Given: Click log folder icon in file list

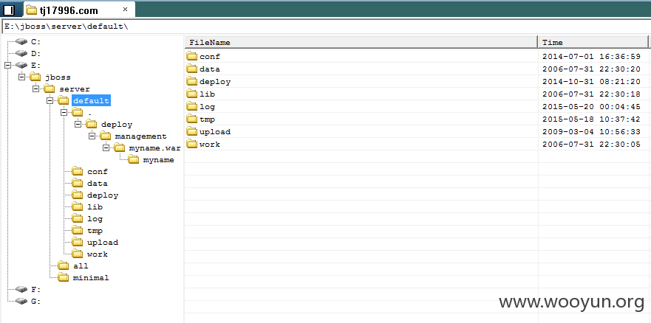Looking at the screenshot, I should 191,106.
